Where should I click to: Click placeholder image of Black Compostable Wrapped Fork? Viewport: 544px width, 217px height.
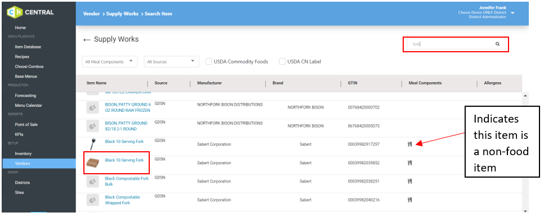point(92,200)
